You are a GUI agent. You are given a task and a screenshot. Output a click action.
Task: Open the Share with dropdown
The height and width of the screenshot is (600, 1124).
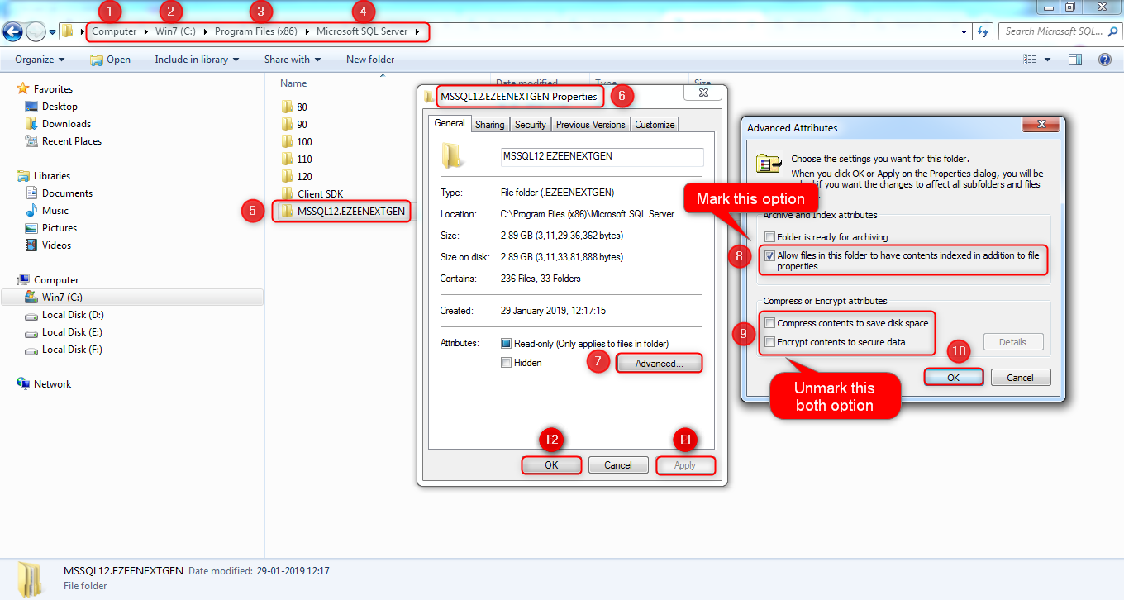coord(293,60)
